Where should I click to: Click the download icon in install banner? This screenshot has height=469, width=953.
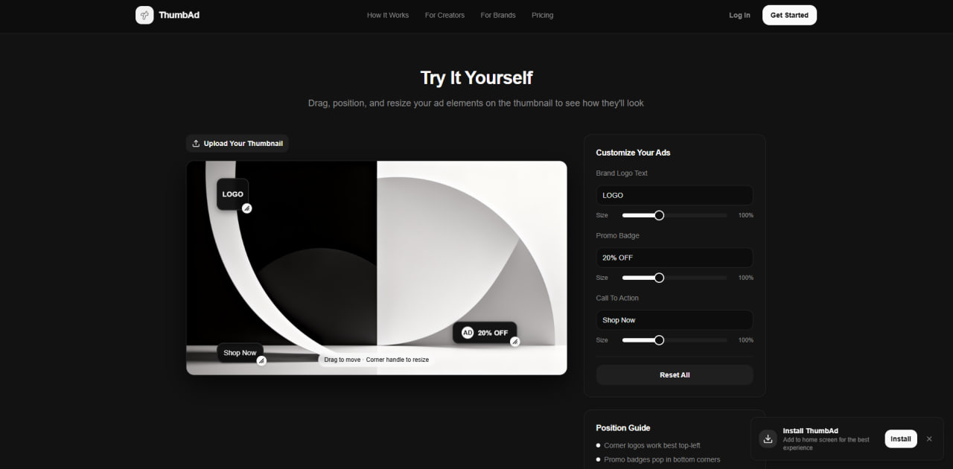tap(768, 438)
